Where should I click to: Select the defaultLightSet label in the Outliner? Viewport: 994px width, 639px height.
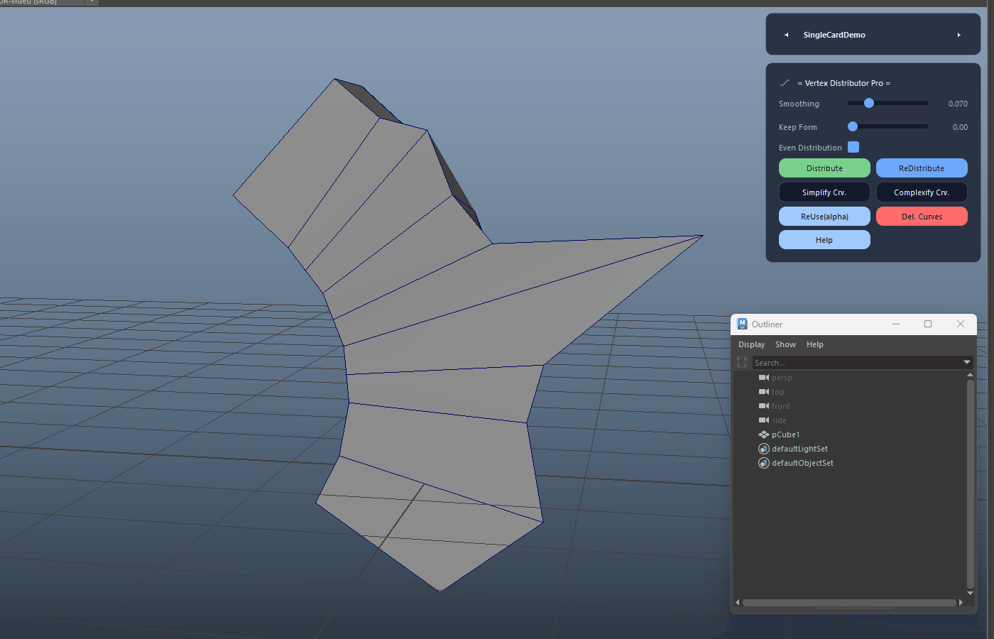(799, 449)
